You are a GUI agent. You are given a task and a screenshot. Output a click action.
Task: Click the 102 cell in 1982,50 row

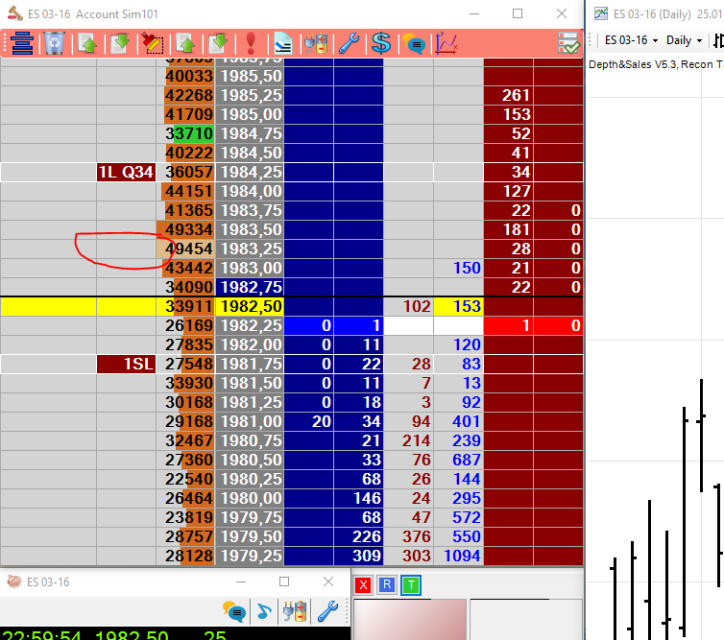point(409,306)
